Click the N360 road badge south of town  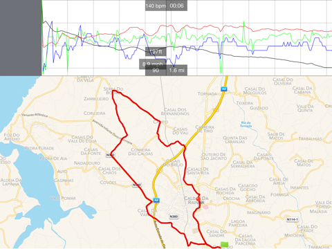[x=174, y=216]
